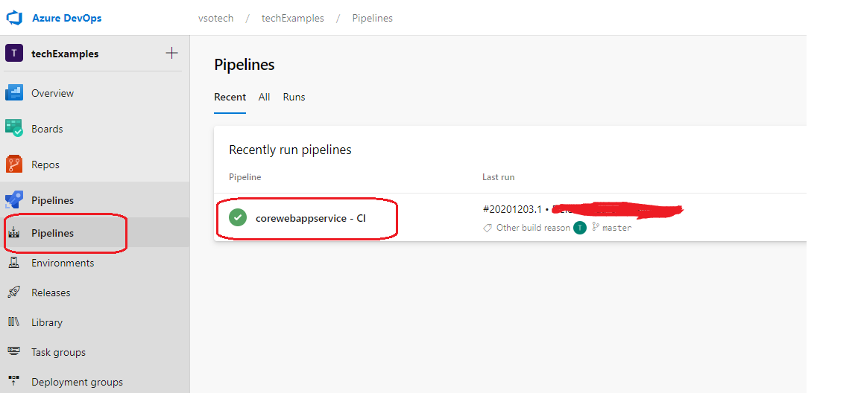Screen dimensions: 858x393
Task: Open the Overview section icon
Action: (x=13, y=93)
